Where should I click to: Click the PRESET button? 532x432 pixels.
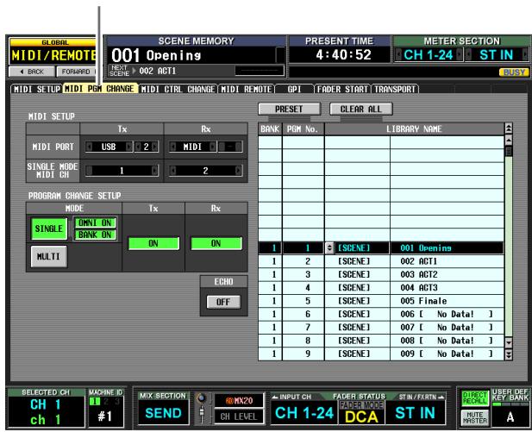[289, 109]
